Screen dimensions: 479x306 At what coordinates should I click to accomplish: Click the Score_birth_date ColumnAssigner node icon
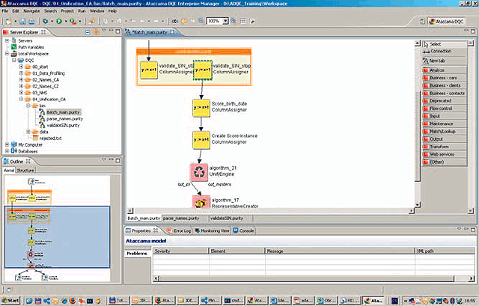(x=201, y=108)
